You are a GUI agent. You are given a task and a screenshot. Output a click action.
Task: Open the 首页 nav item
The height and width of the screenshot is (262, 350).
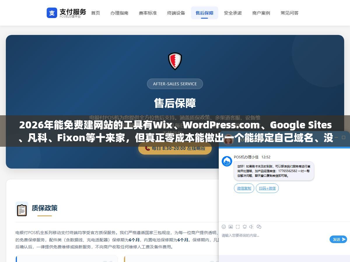click(96, 13)
